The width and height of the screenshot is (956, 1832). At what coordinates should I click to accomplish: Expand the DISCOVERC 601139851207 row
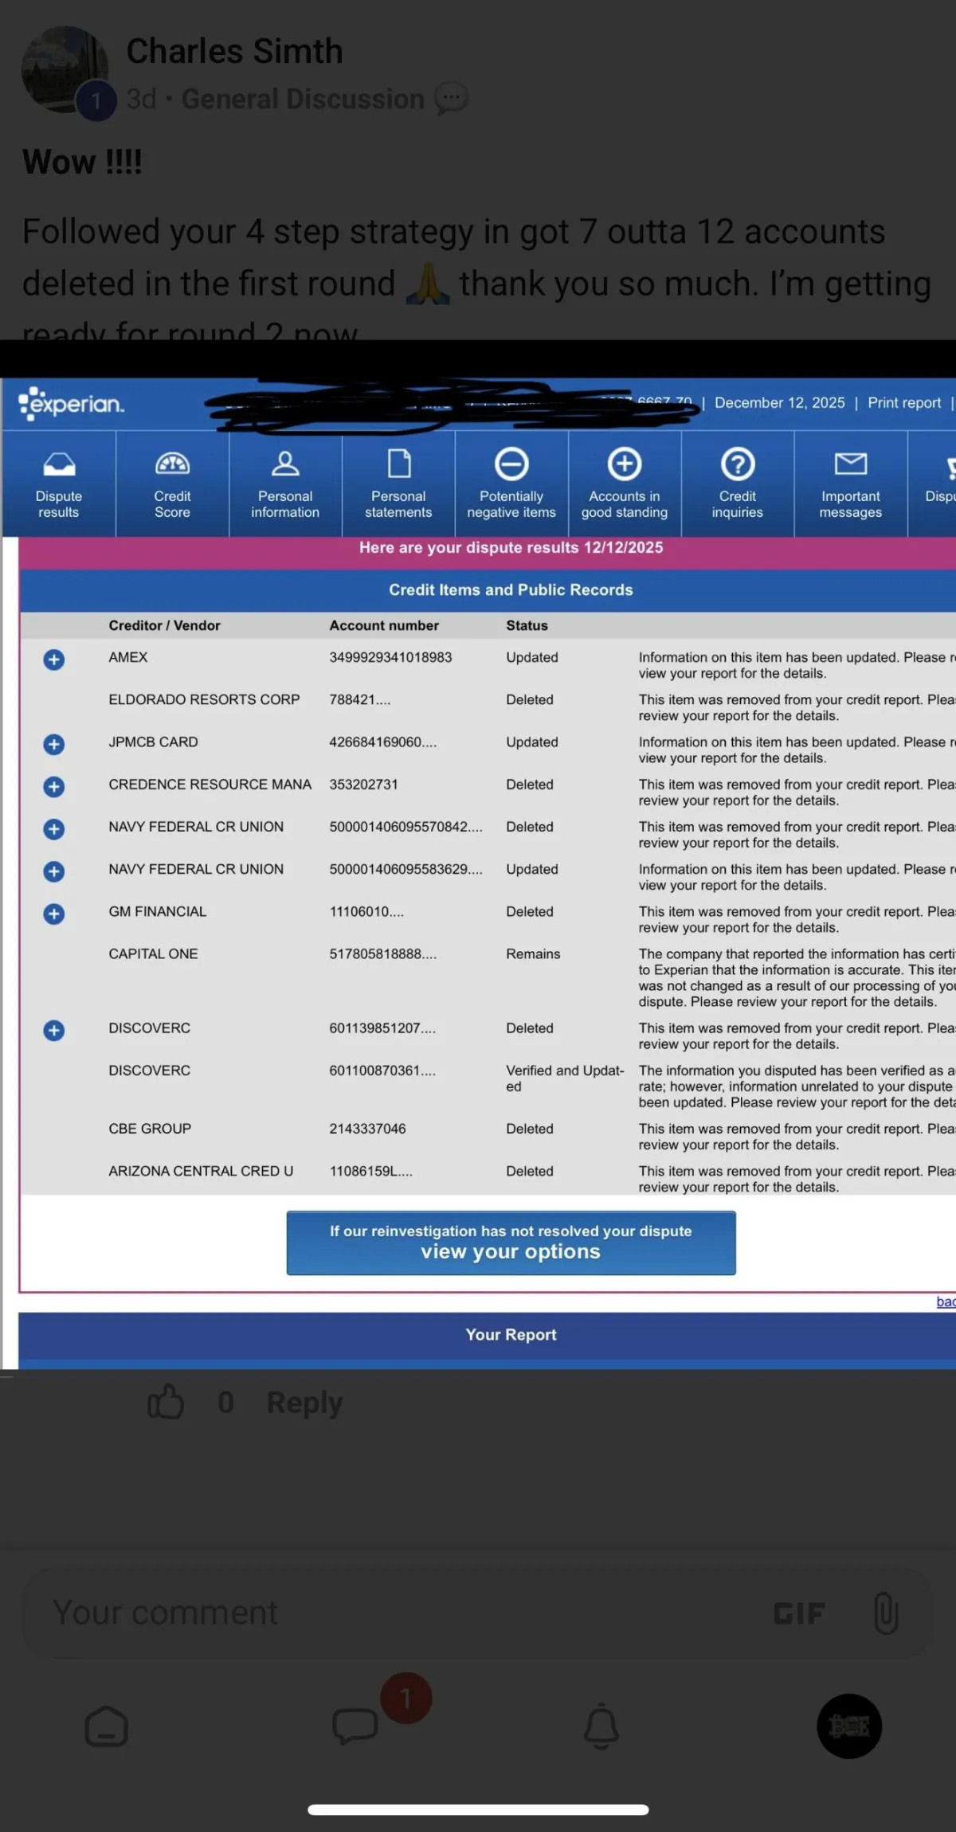tap(53, 1030)
